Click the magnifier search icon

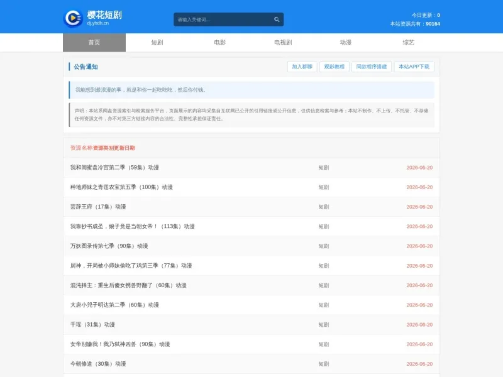[x=277, y=19]
